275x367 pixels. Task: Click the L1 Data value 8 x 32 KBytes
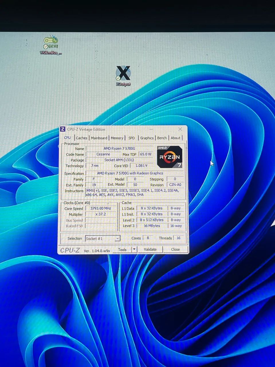(152, 208)
